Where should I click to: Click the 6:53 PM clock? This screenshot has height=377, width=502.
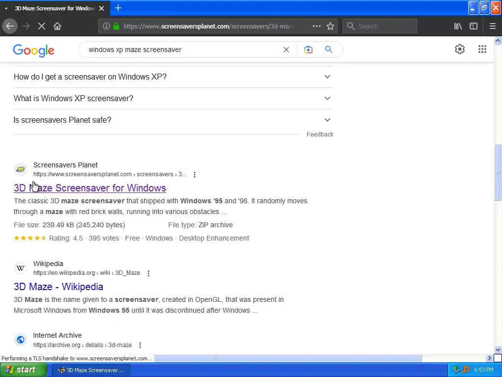pyautogui.click(x=483, y=370)
